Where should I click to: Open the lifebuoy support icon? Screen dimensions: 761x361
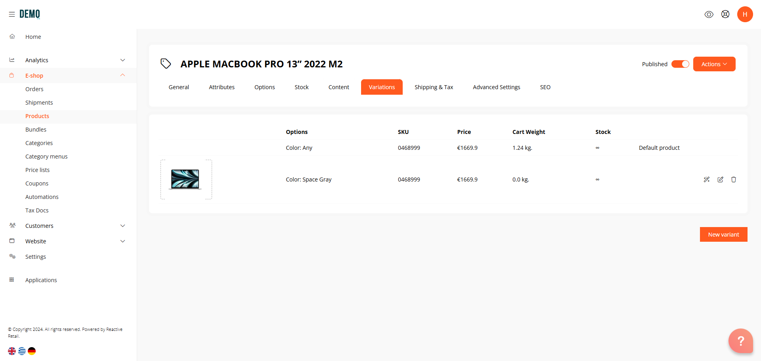click(x=725, y=14)
